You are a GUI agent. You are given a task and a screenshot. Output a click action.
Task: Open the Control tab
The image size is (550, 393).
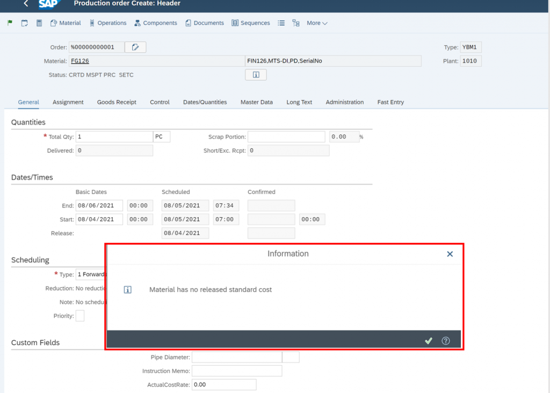click(160, 102)
